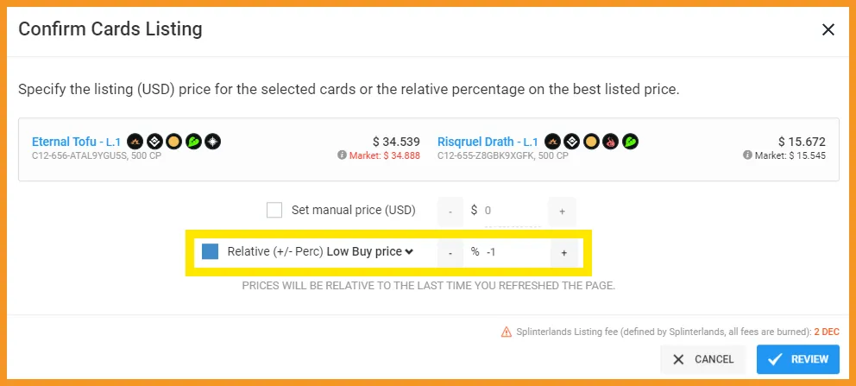
Task: Open the Eternal Tofu - L.1 card link
Action: click(x=77, y=142)
